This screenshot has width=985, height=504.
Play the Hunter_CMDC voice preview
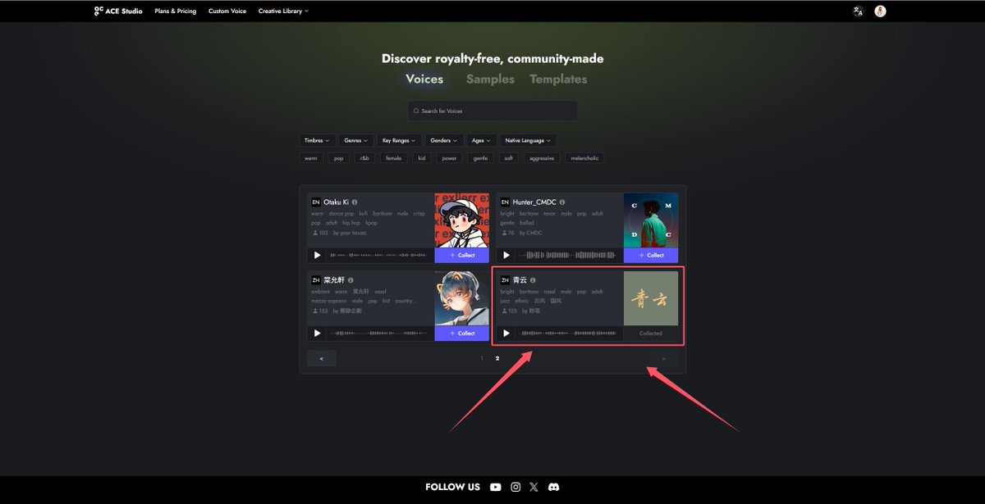point(506,255)
